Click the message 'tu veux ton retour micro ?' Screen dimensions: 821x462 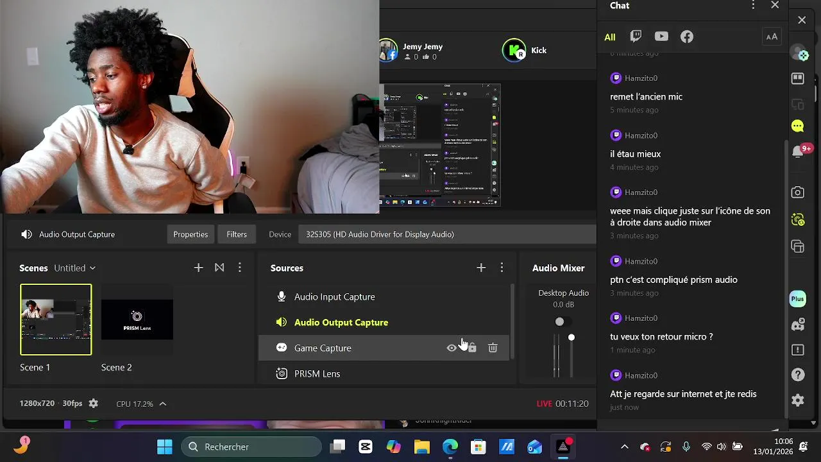(x=661, y=337)
